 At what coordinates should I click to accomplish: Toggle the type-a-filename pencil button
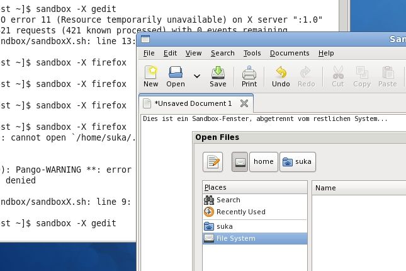pos(213,161)
